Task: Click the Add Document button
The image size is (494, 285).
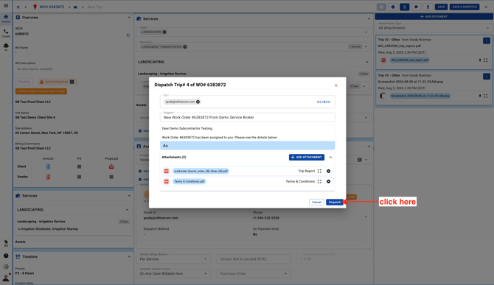Action: pyautogui.click(x=434, y=16)
